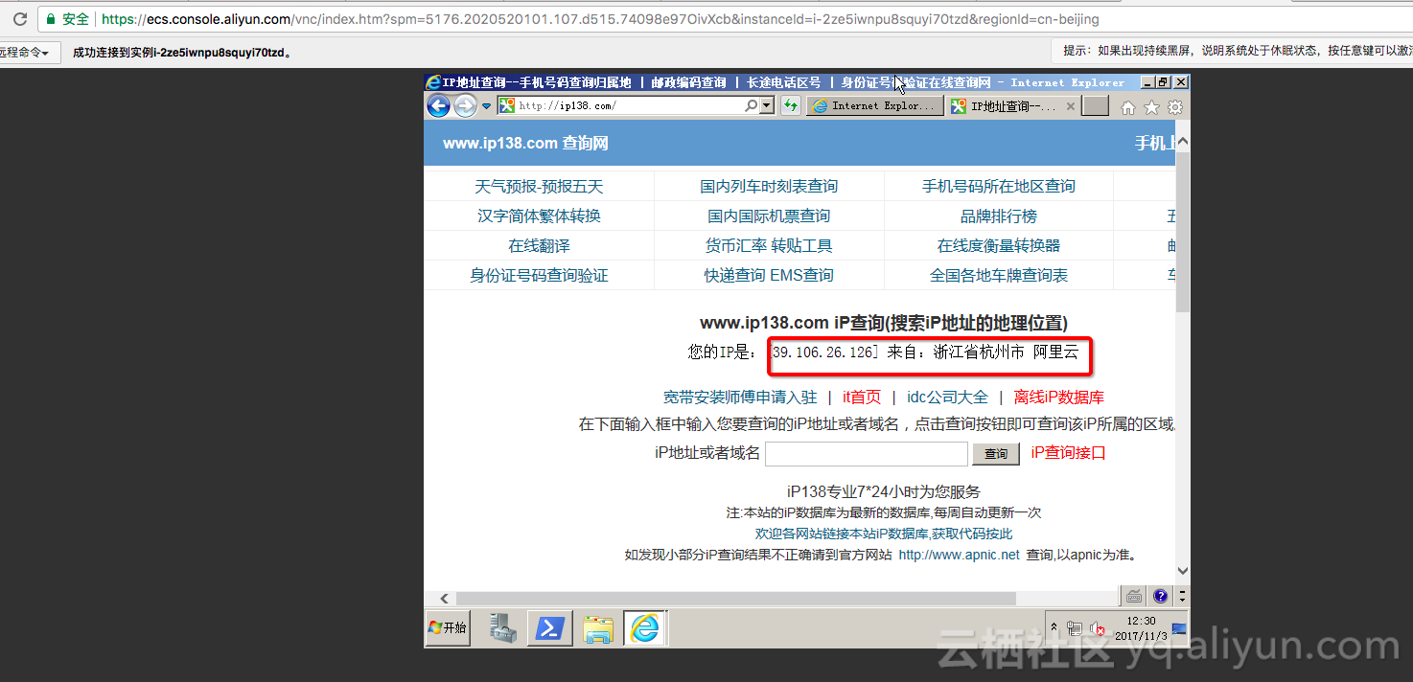Image resolution: width=1413 pixels, height=682 pixels.
Task: Click the blue help question mark icon
Action: (x=1160, y=596)
